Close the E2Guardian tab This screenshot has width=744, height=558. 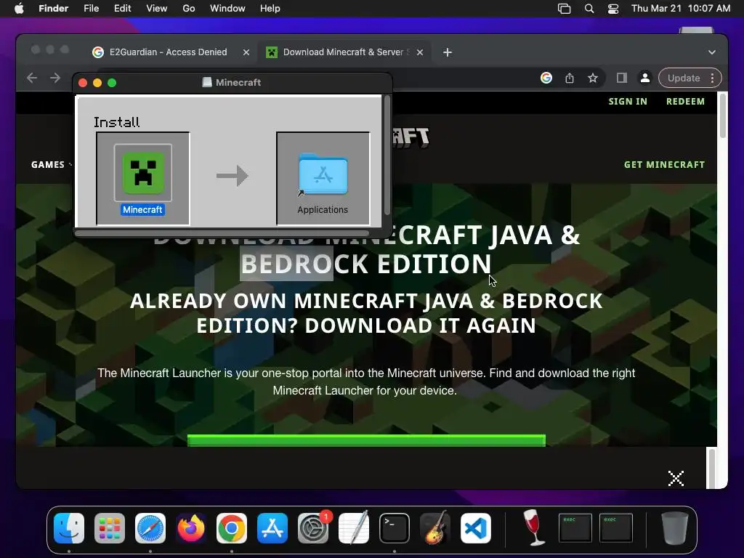pos(246,52)
